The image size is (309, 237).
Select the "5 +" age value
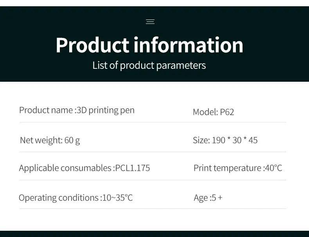pyautogui.click(x=217, y=198)
